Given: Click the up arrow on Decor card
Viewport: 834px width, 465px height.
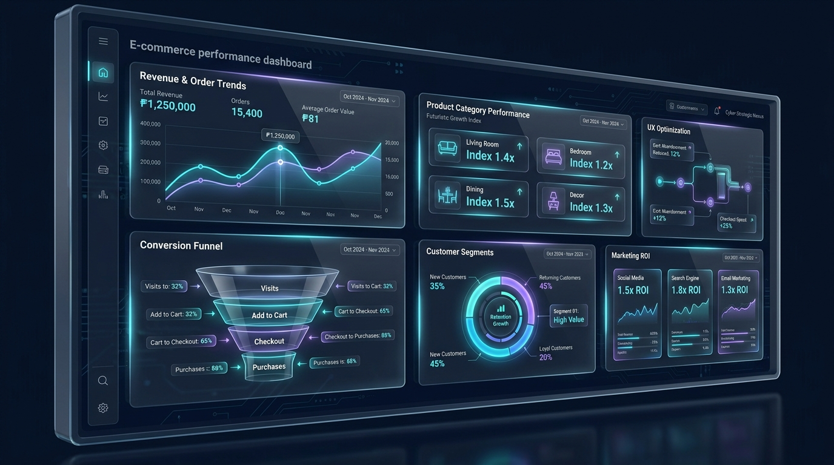Looking at the screenshot, I should 617,197.
